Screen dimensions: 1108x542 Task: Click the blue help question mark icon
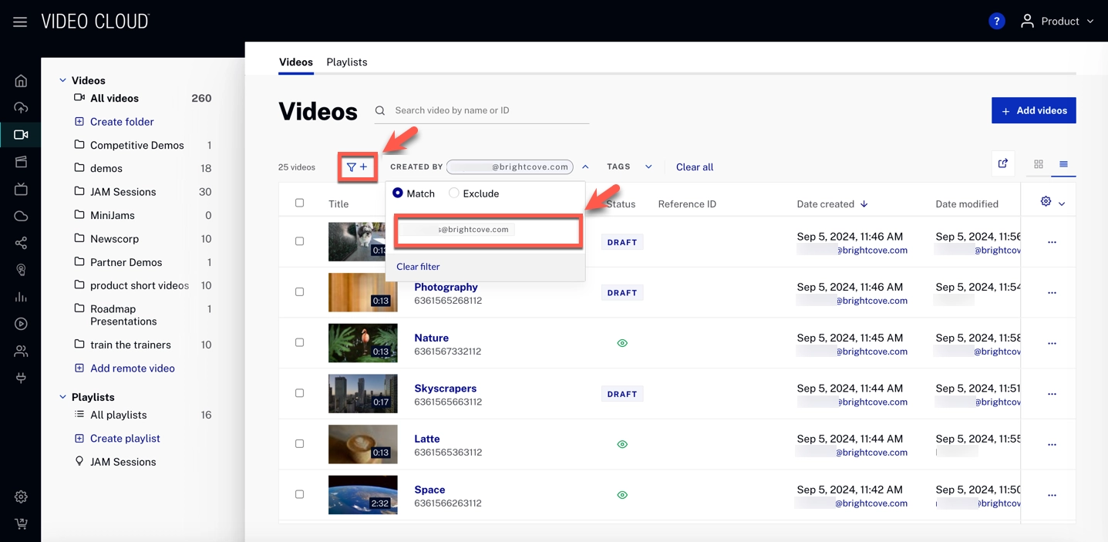coord(996,22)
